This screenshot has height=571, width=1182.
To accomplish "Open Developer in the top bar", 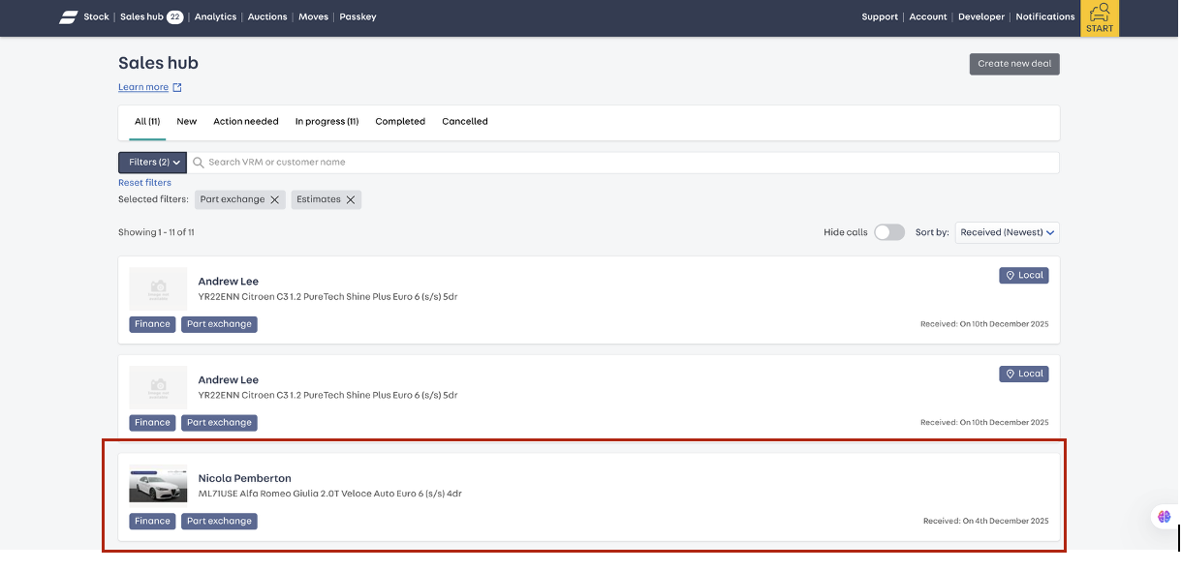I will (x=981, y=17).
